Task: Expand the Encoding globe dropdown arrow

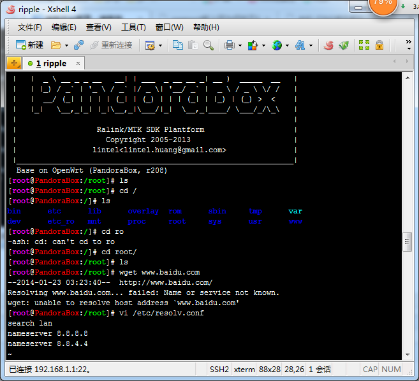Action: (287, 45)
